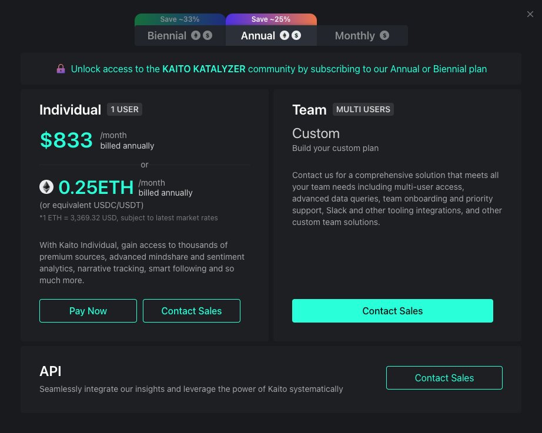This screenshot has width=542, height=433.
Task: Click the 0.25ETH price
Action: [96, 187]
